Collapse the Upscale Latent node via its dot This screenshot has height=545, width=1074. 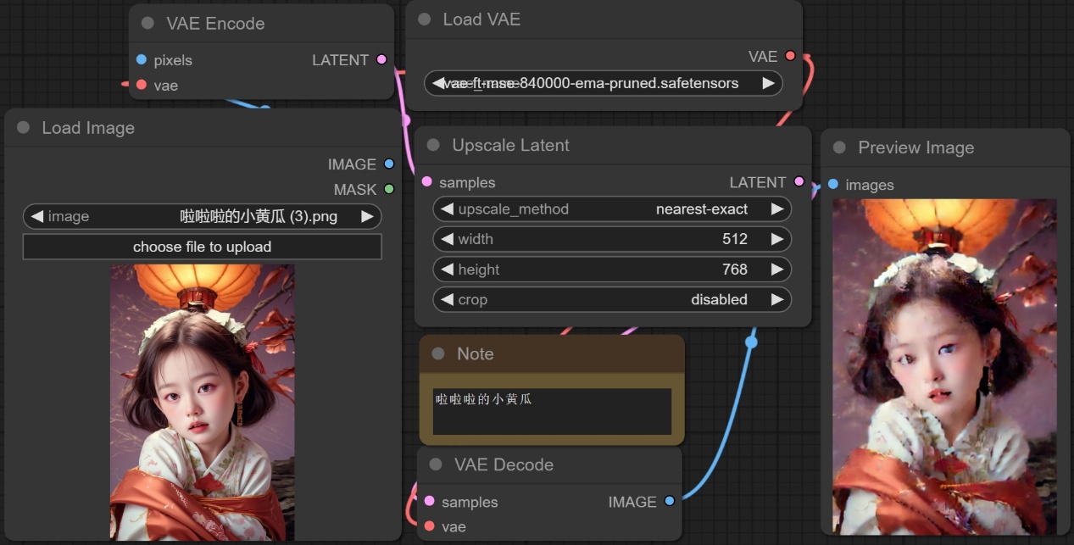click(433, 145)
